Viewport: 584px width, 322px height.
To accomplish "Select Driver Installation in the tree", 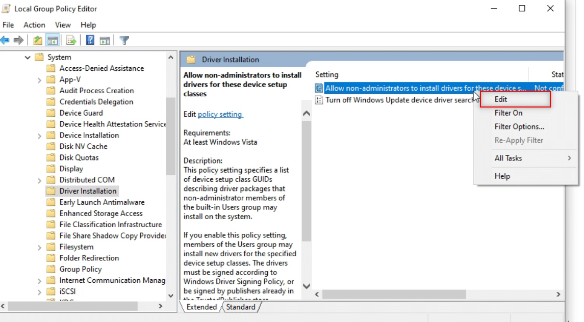I will [x=88, y=191].
